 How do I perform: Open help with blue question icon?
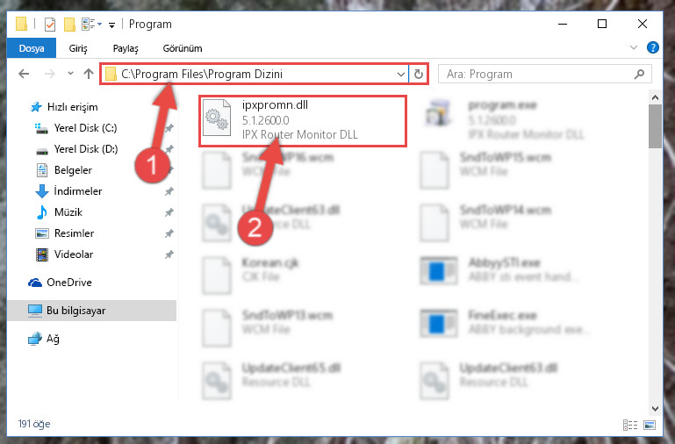(652, 47)
